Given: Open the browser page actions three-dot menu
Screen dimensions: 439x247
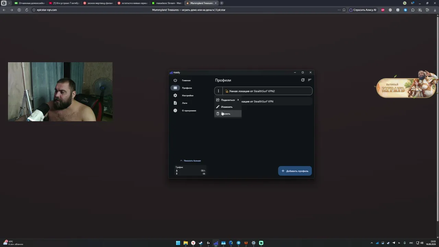Looking at the screenshot, I should 339,10.
